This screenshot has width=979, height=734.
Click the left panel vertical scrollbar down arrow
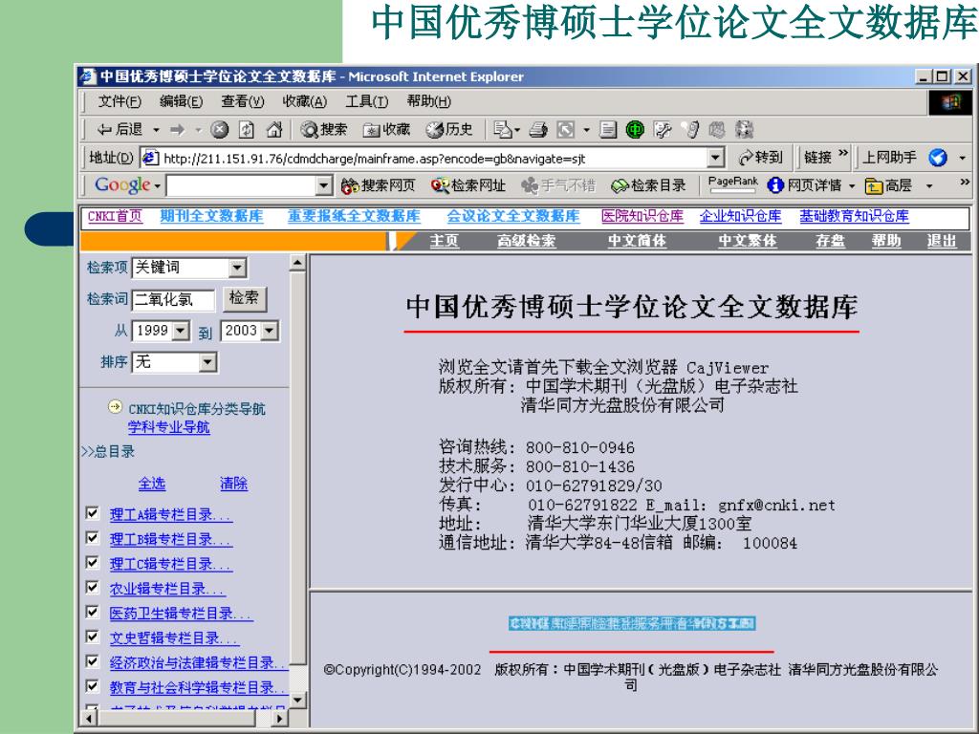[x=298, y=700]
